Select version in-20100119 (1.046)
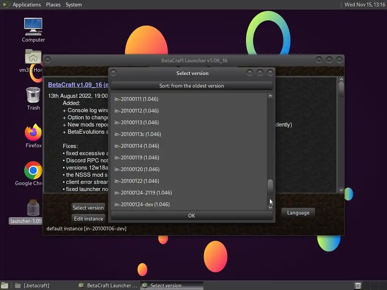The width and height of the screenshot is (387, 290). click(x=189, y=157)
